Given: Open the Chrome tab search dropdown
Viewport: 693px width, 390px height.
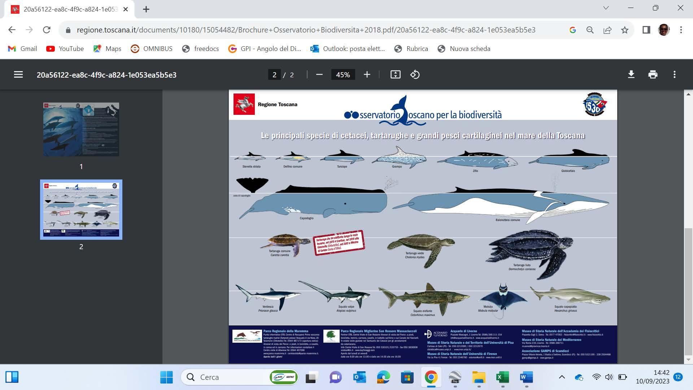Looking at the screenshot, I should pyautogui.click(x=606, y=8).
